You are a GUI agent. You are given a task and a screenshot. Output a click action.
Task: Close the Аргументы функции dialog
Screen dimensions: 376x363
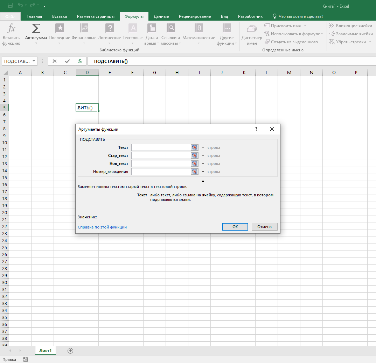click(272, 129)
